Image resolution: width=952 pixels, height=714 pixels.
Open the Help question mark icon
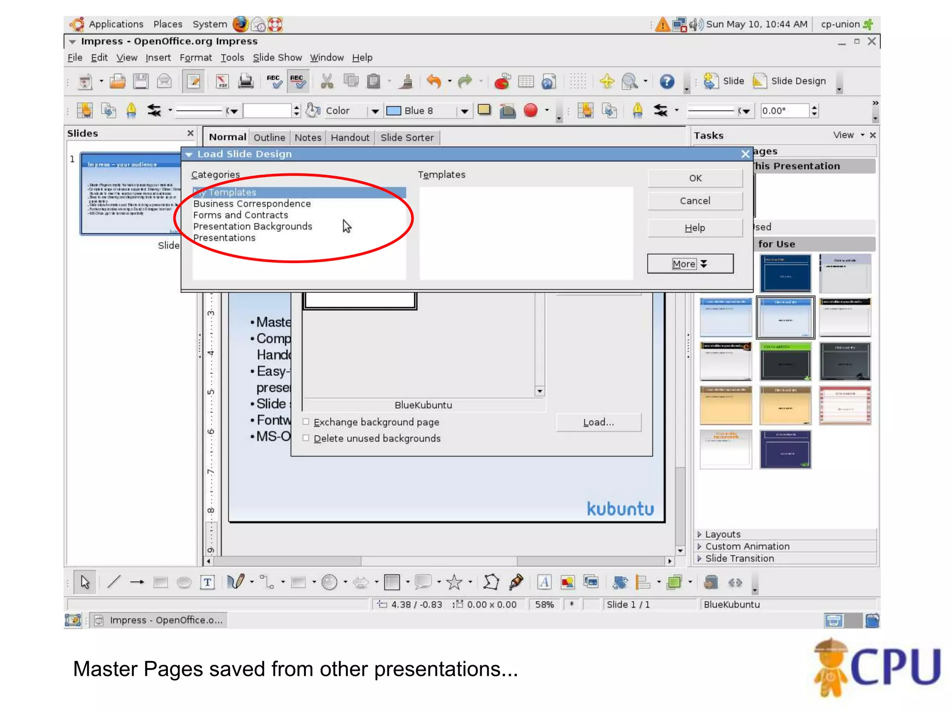(667, 82)
